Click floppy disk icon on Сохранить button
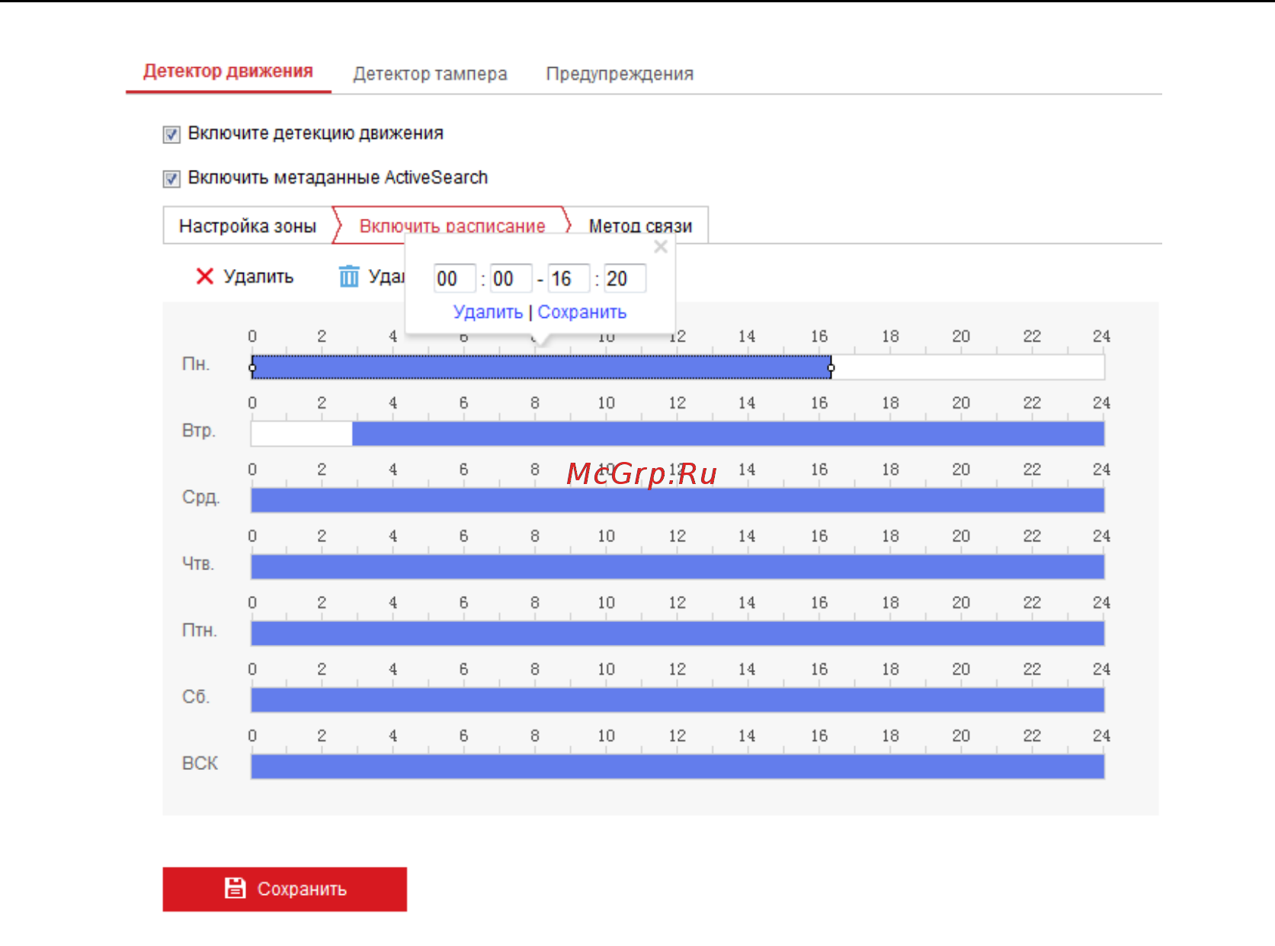The image size is (1275, 946). (x=235, y=888)
